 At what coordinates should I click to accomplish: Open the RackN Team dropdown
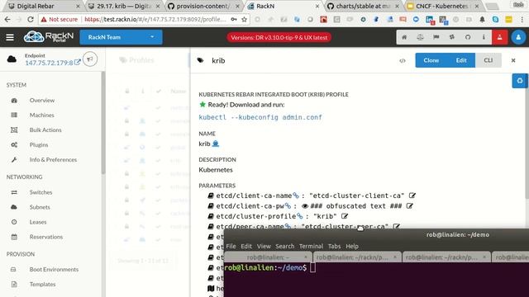(121, 37)
